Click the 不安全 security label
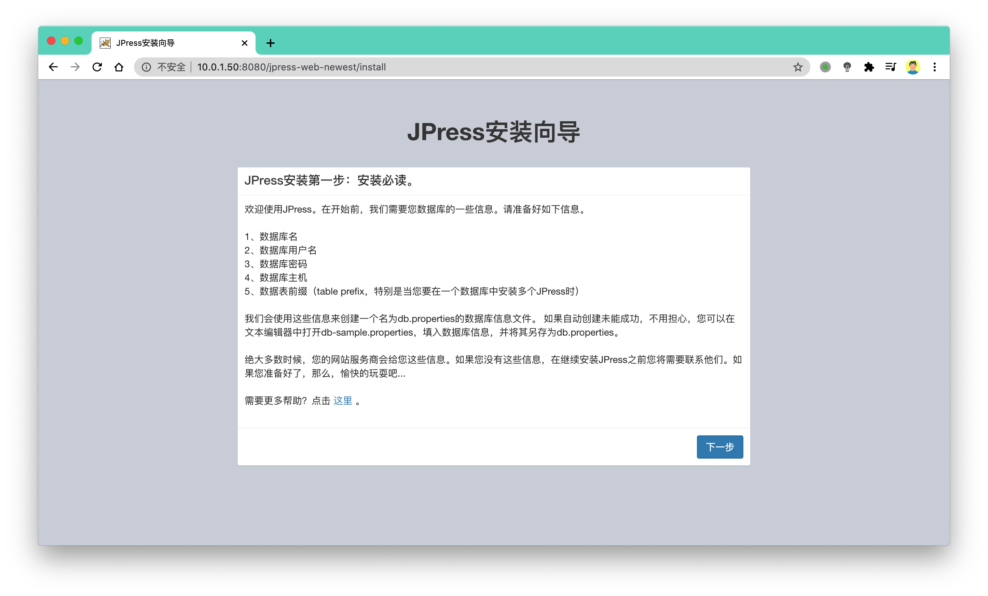 pyautogui.click(x=171, y=67)
